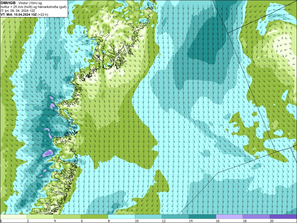This screenshot has height=223, width=297.
Task: Click the legend tick label '6'
Action: point(82,221)
